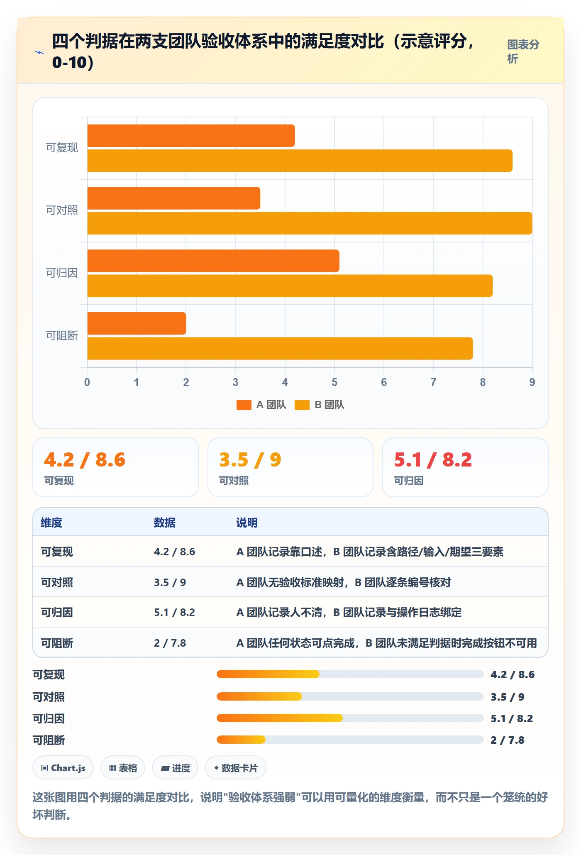The image size is (581, 855).
Task: Toggle the B 团队 legend item
Action: 319,405
